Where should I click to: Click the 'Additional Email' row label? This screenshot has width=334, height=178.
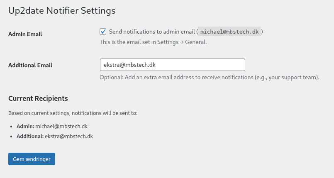(30, 65)
